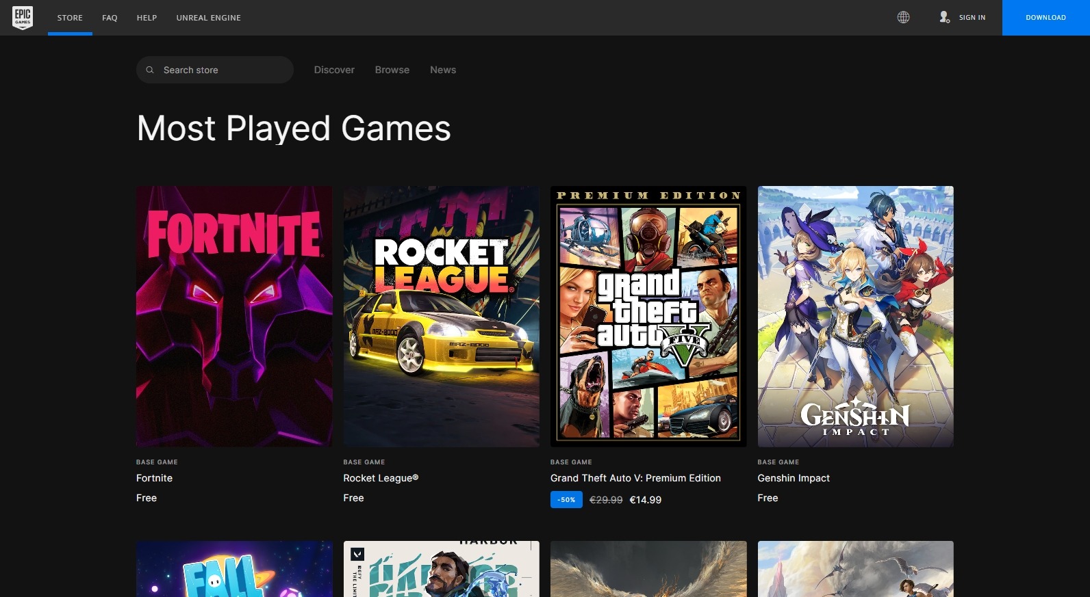Viewport: 1090px width, 597px height.
Task: Open the News section
Action: click(x=442, y=70)
